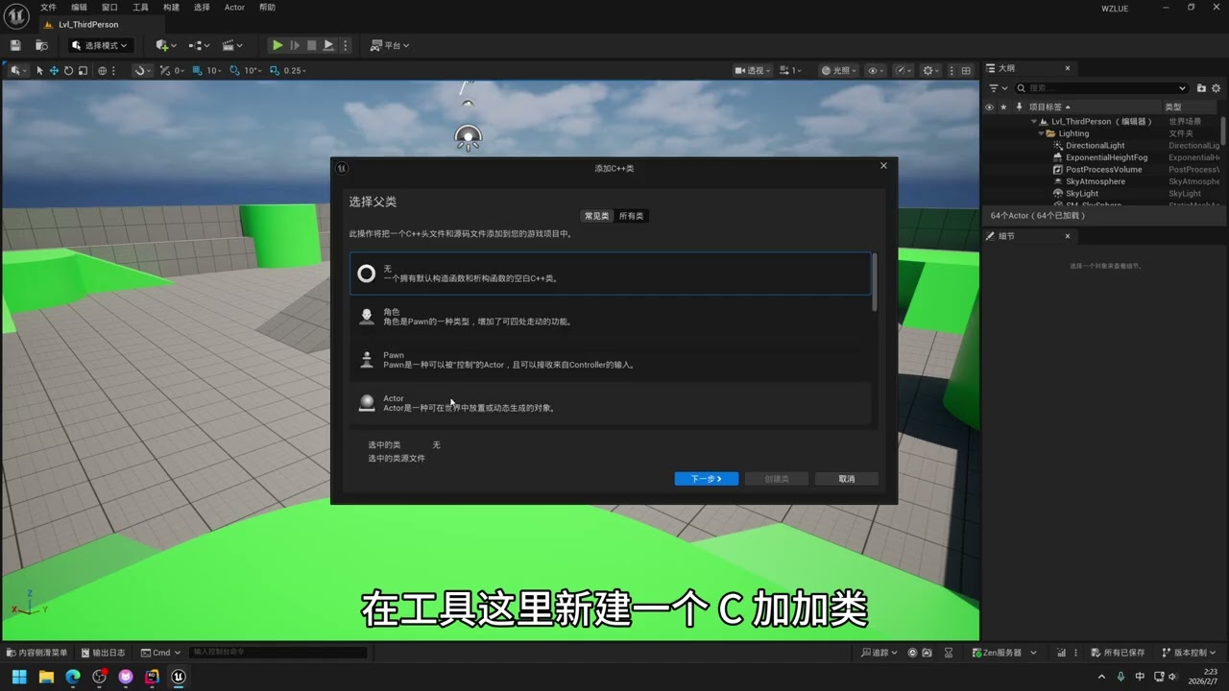Select Pawn parent class
Viewport: 1229px width, 691px height.
click(610, 360)
